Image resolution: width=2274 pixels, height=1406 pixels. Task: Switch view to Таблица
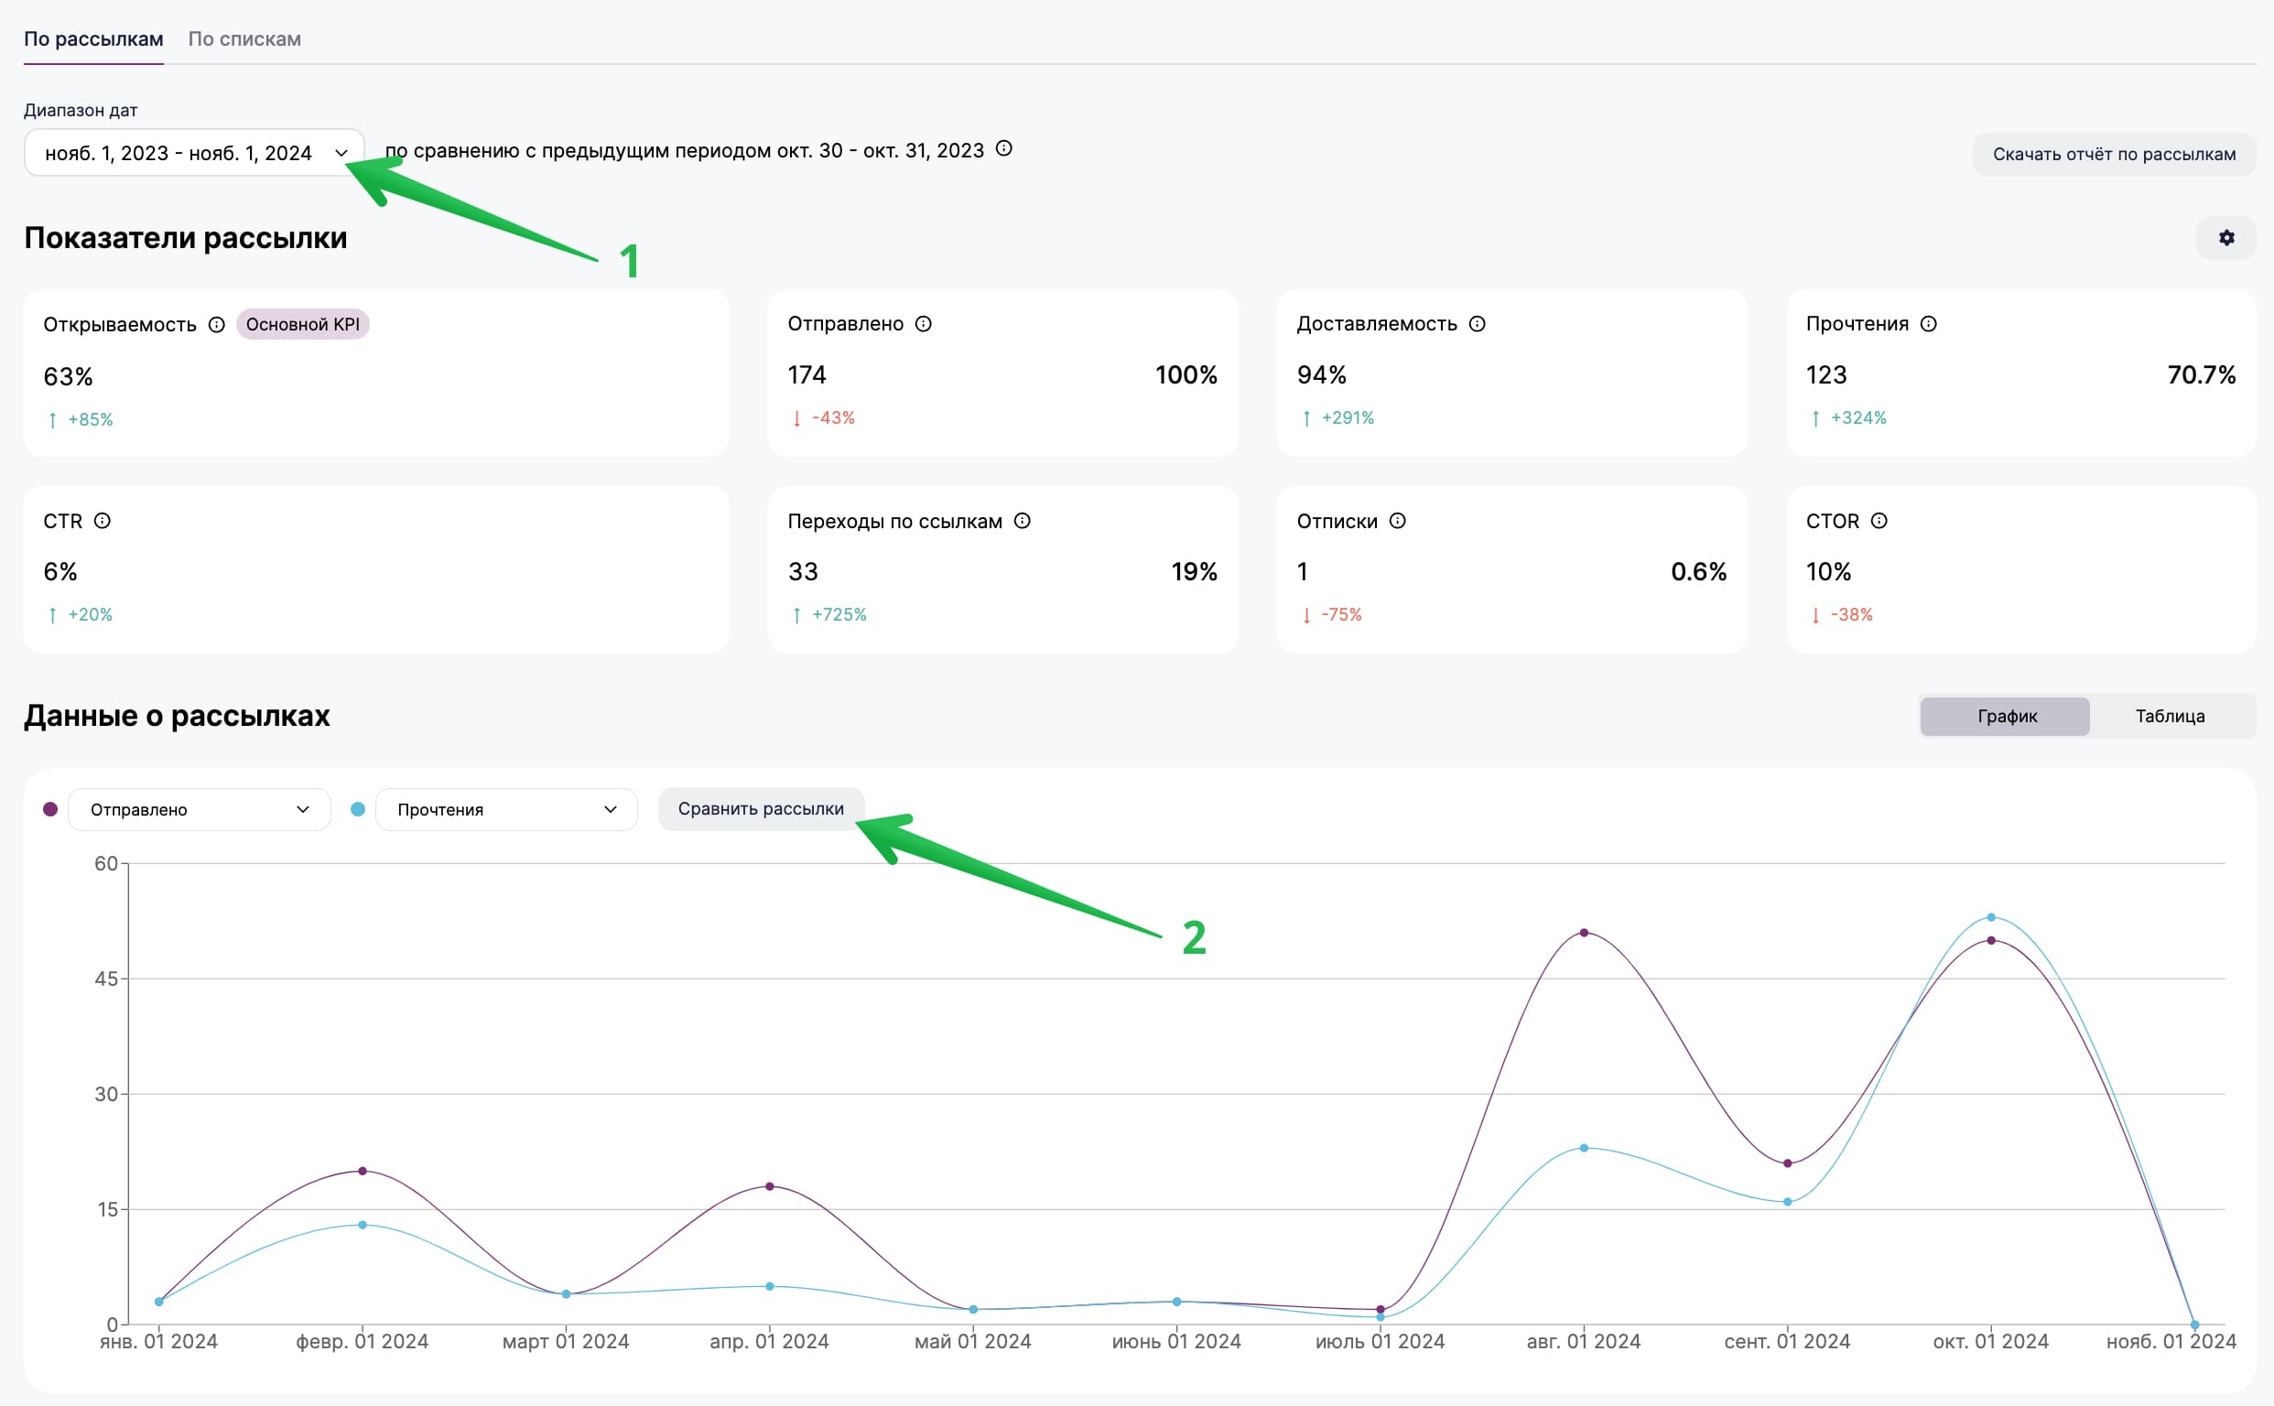pyautogui.click(x=2170, y=716)
